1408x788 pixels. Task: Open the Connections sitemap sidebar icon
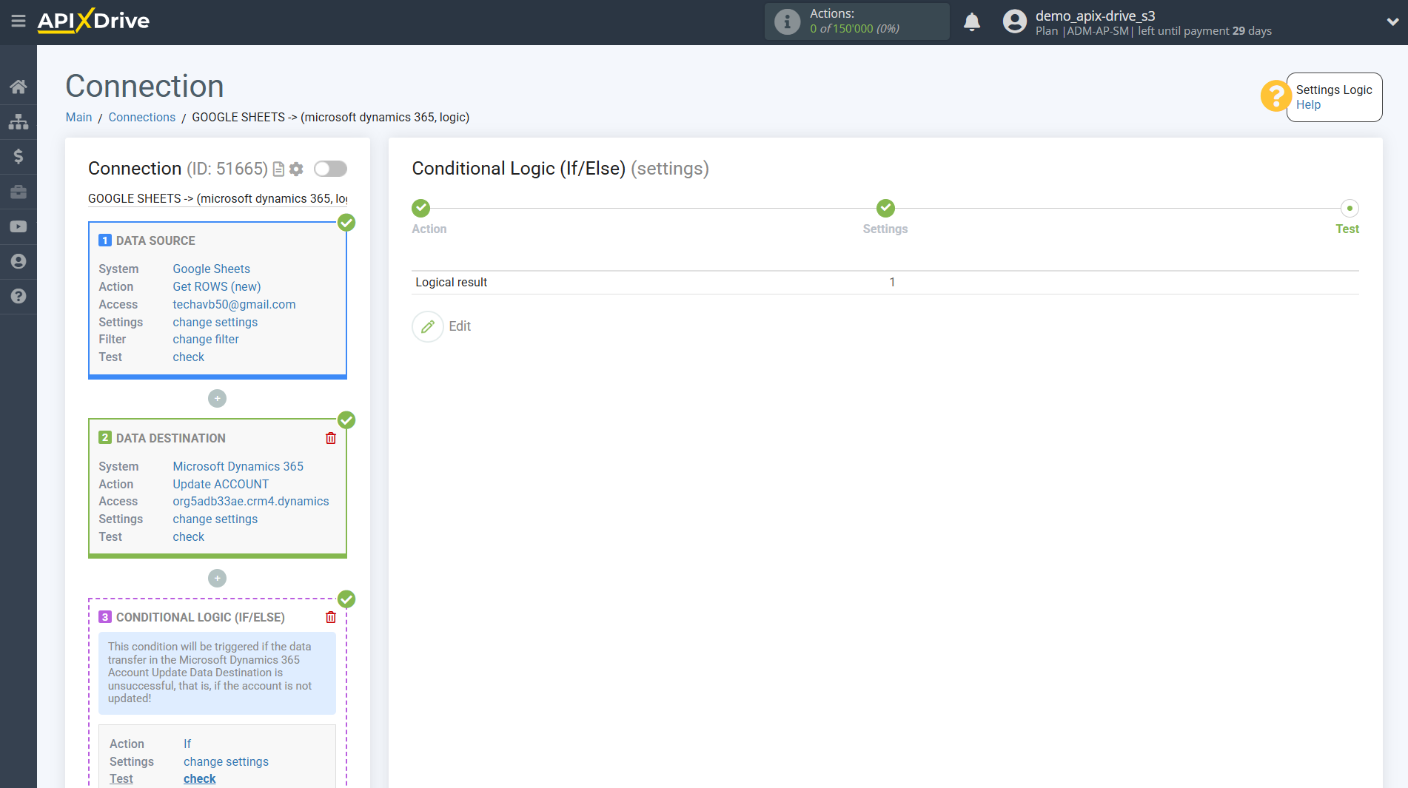pos(19,121)
